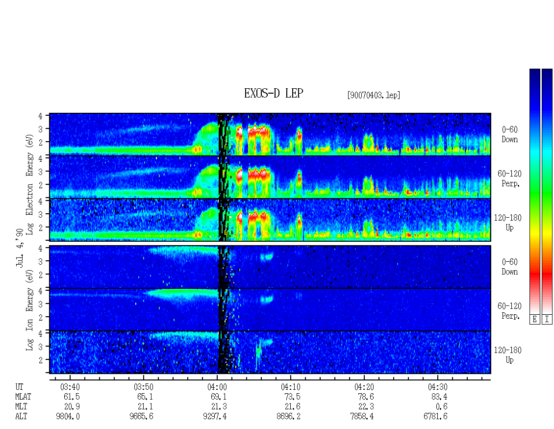Screen dimensions: 554x429
Task: Select the 03:40 time tick label
Action: point(70,387)
